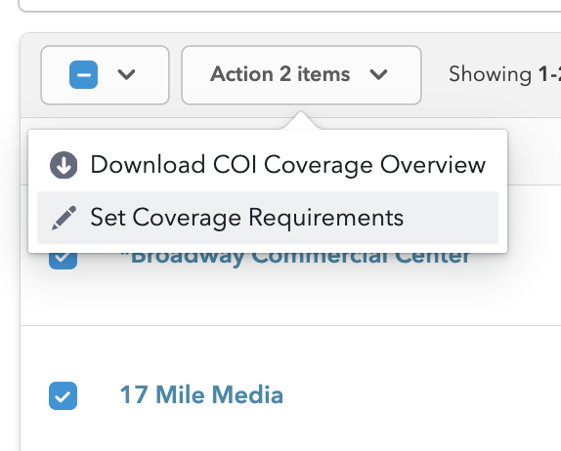Screen dimensions: 561x451
Task: Click the minus symbol in the checkbox
Action: pos(84,75)
